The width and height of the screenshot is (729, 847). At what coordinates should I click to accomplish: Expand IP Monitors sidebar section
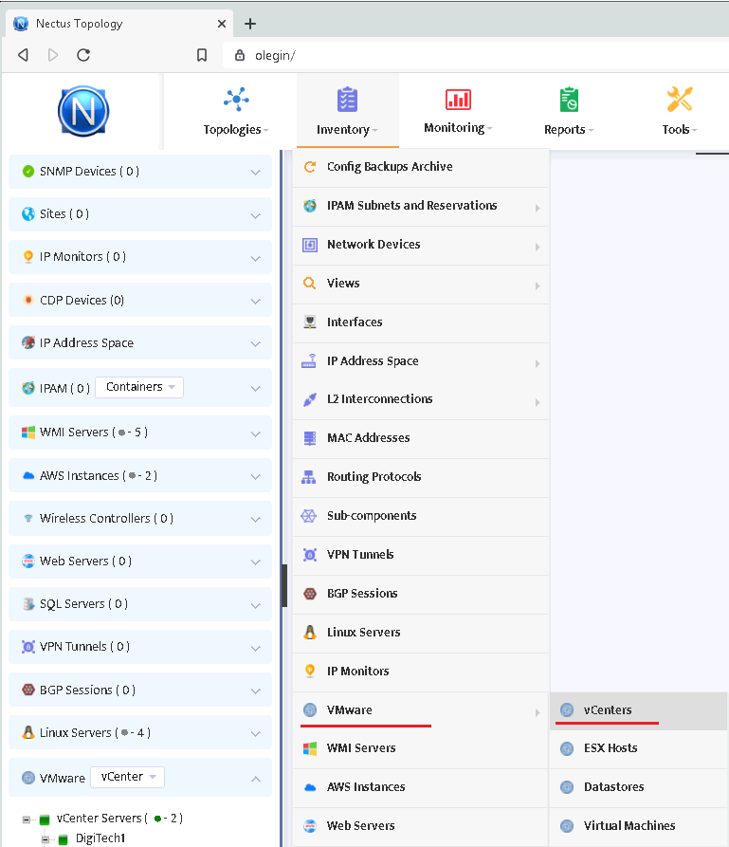255,258
